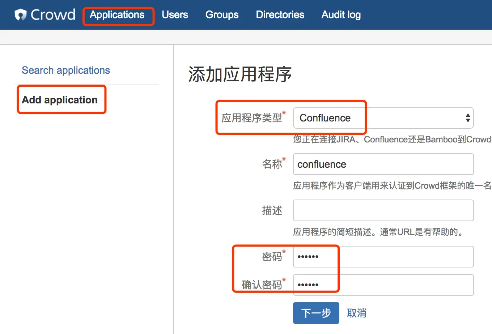492x334 pixels.
Task: Click the 描述 field label
Action: coord(272,210)
